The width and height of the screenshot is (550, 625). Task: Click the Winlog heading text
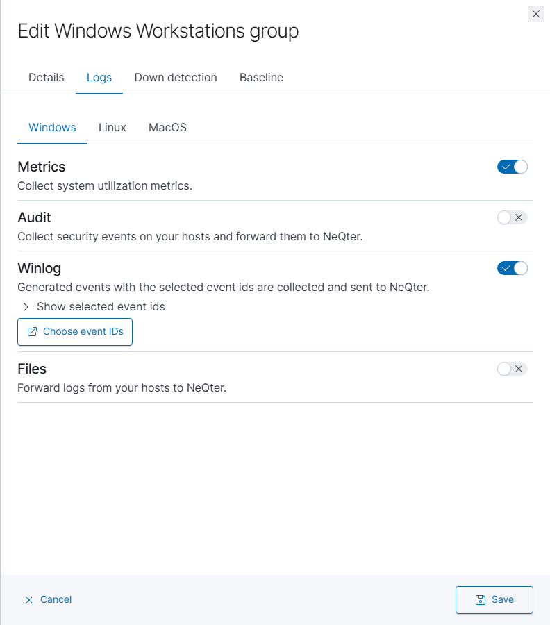point(40,268)
